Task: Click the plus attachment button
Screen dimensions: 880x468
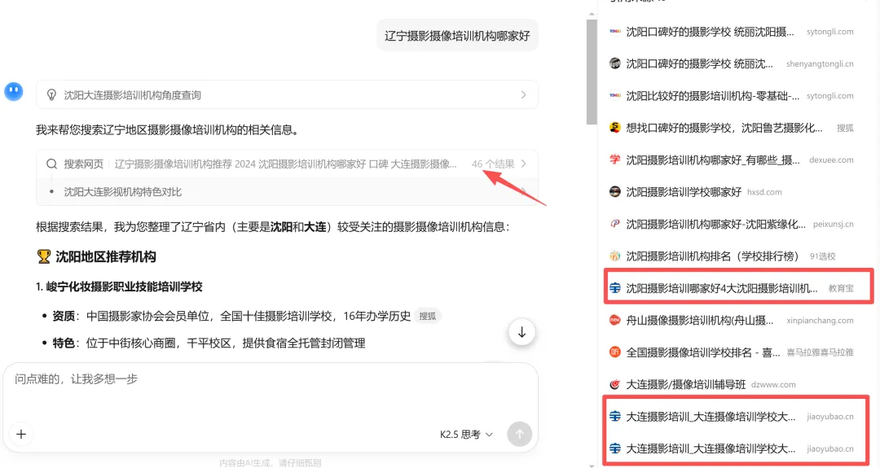Action: pyautogui.click(x=21, y=435)
